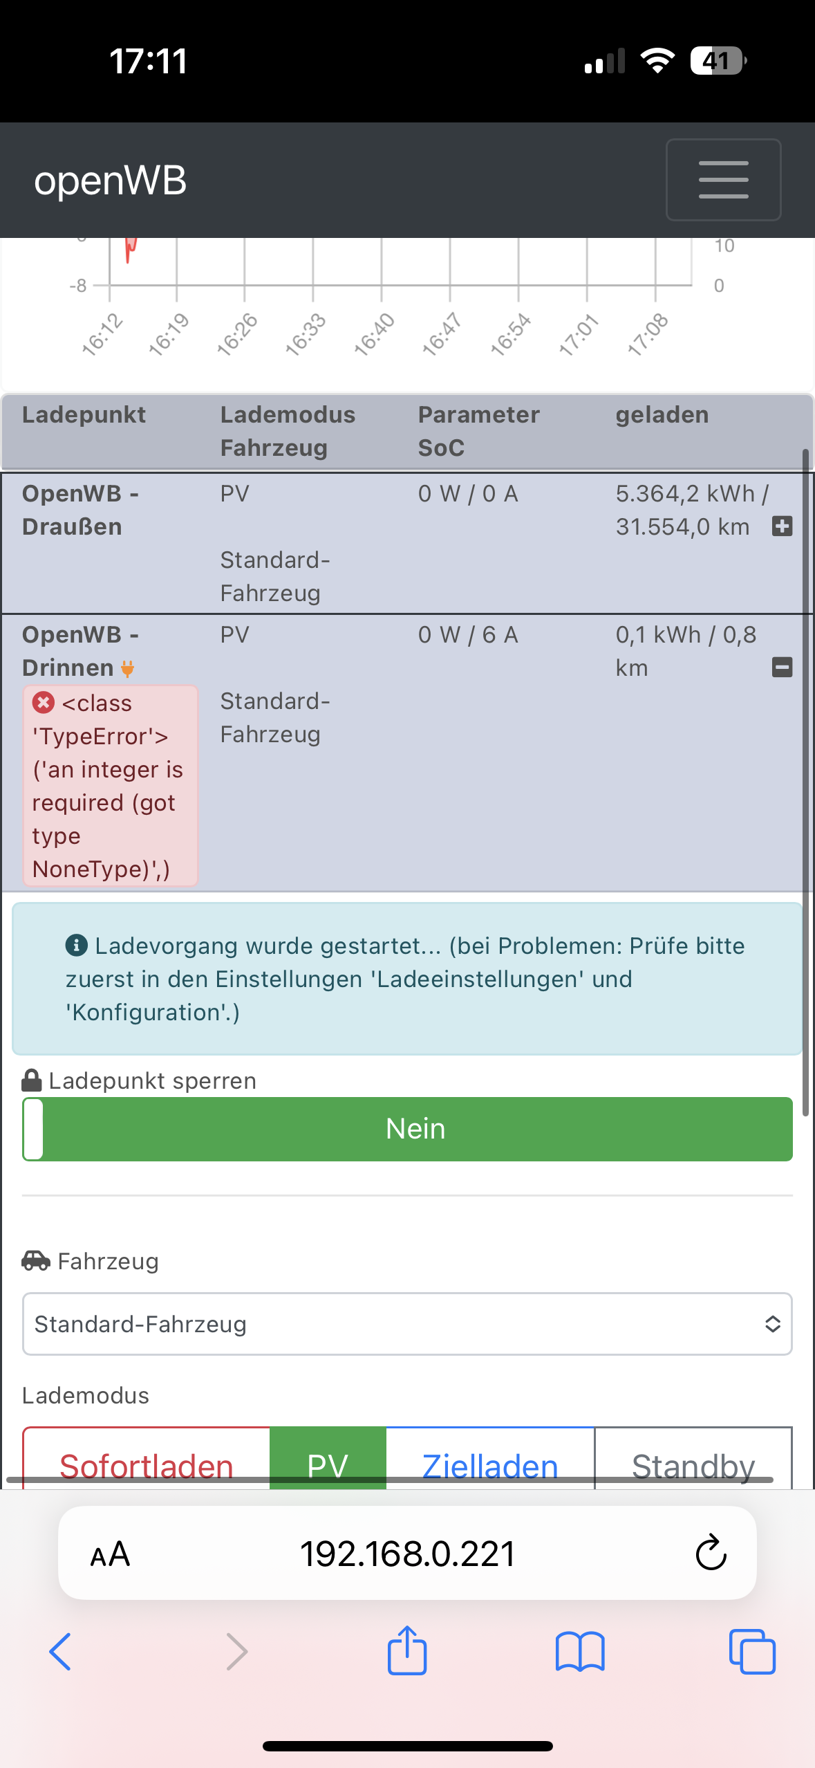The image size is (815, 1768).
Task: Choose the PV mode tab
Action: [328, 1459]
